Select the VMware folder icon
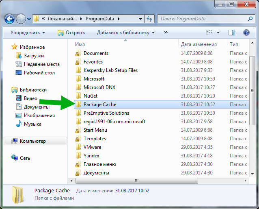259x209 pixels. [x=78, y=147]
